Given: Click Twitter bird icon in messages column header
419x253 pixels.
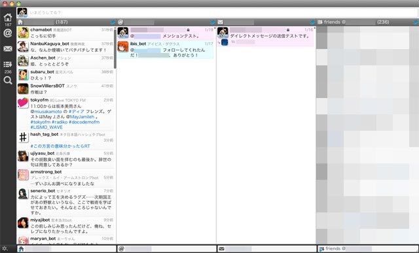Looking at the screenshot, I should 312,22.
